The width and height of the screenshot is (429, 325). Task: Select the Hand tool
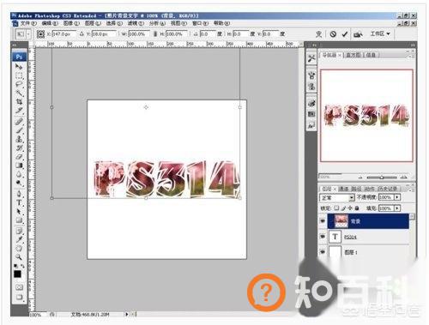click(19, 248)
